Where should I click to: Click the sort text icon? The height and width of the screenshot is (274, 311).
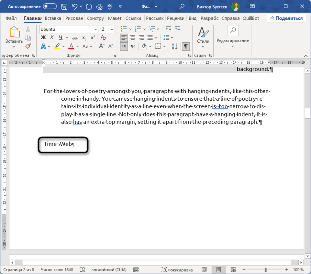coord(174,46)
